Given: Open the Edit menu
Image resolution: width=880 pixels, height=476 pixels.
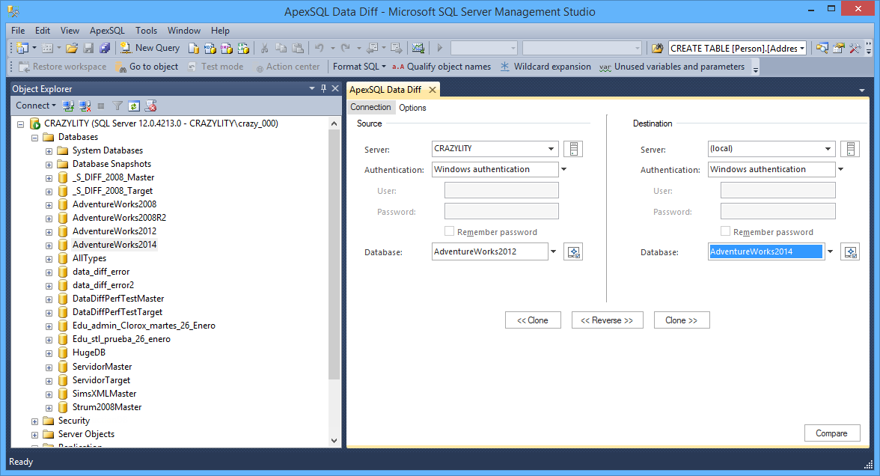Looking at the screenshot, I should [x=43, y=31].
